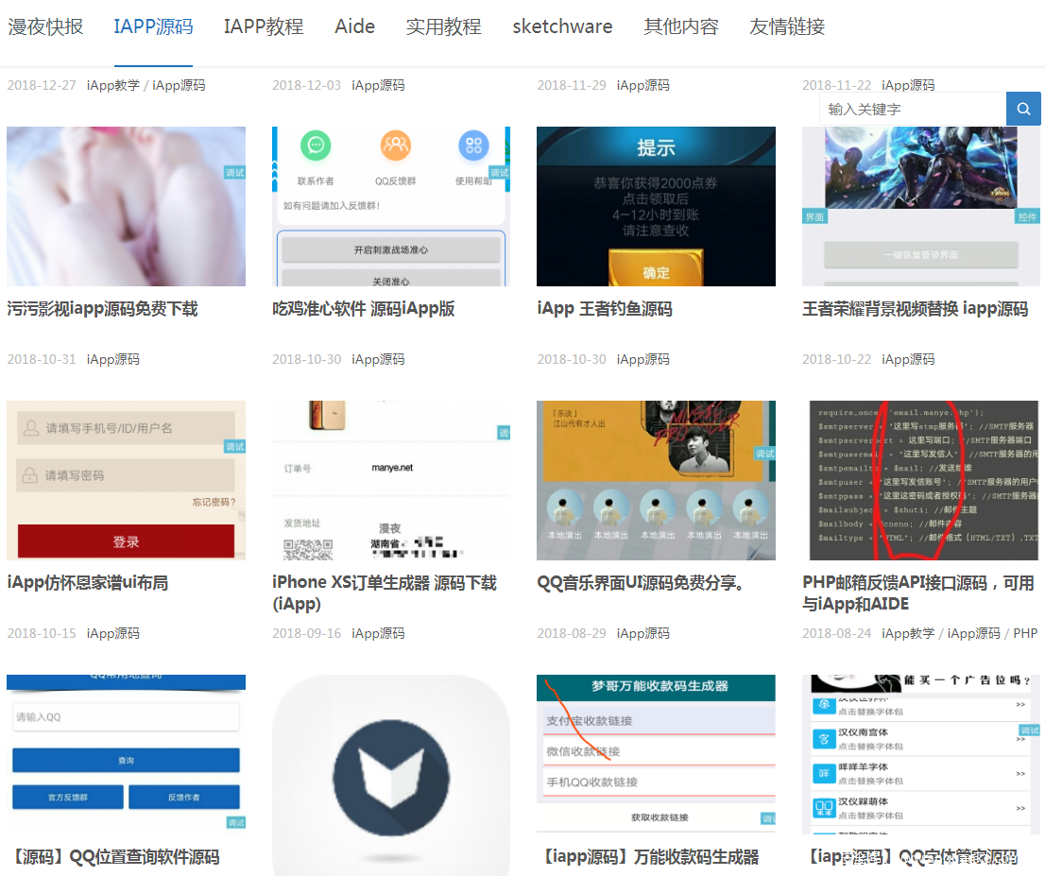Screen dimensions: 1045x876
Task: Focus the 输入关键字 search field
Action: coord(913,109)
